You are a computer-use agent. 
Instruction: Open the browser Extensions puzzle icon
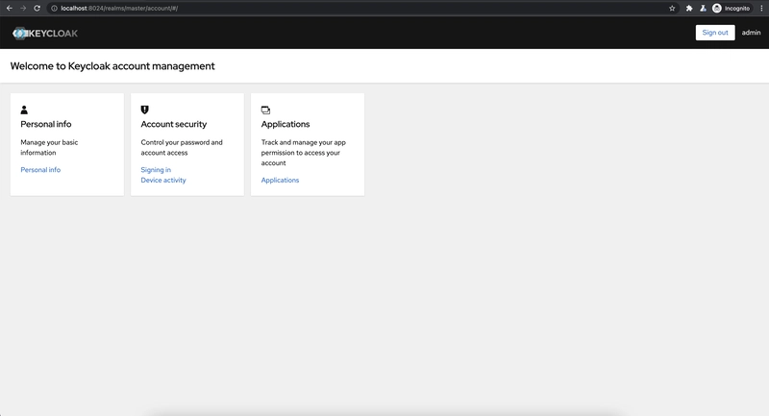click(689, 8)
